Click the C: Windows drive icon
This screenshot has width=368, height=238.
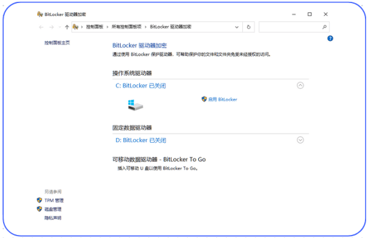pyautogui.click(x=135, y=105)
